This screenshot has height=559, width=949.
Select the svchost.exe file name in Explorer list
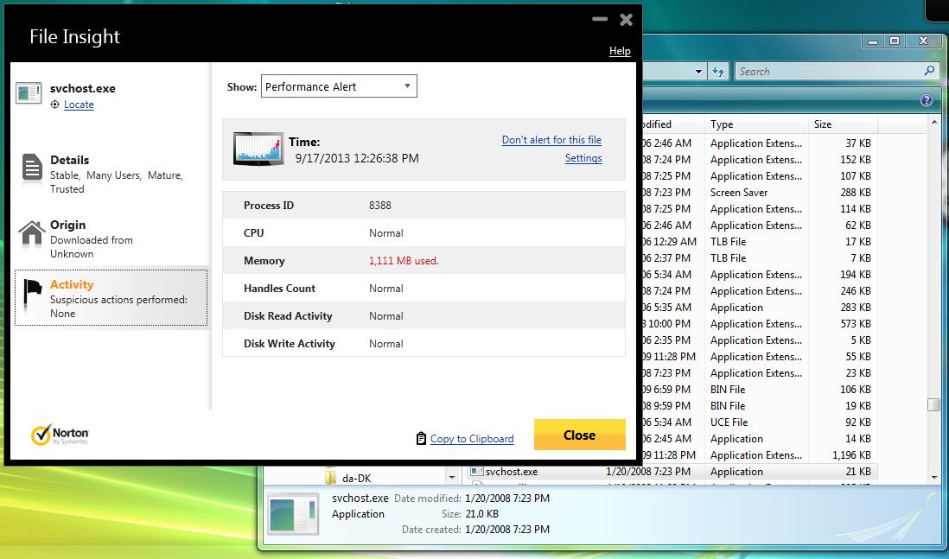[x=512, y=471]
